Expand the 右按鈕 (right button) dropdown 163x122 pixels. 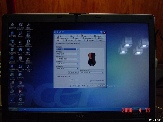coord(77,54)
